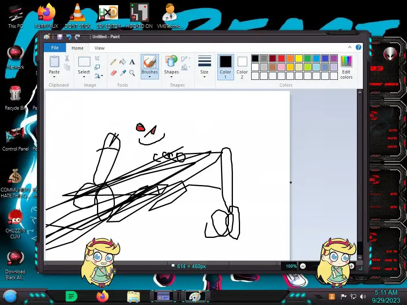Click Paint icon in taskbar
407x305 pixels.
point(195,296)
